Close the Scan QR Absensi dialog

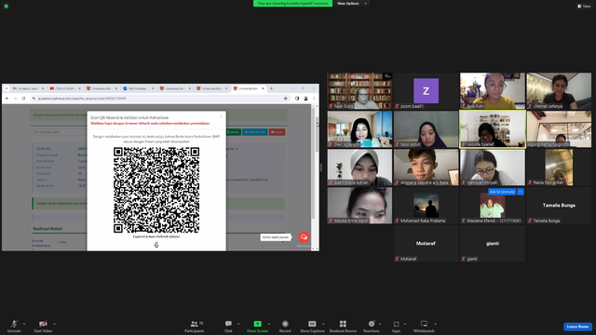(222, 117)
